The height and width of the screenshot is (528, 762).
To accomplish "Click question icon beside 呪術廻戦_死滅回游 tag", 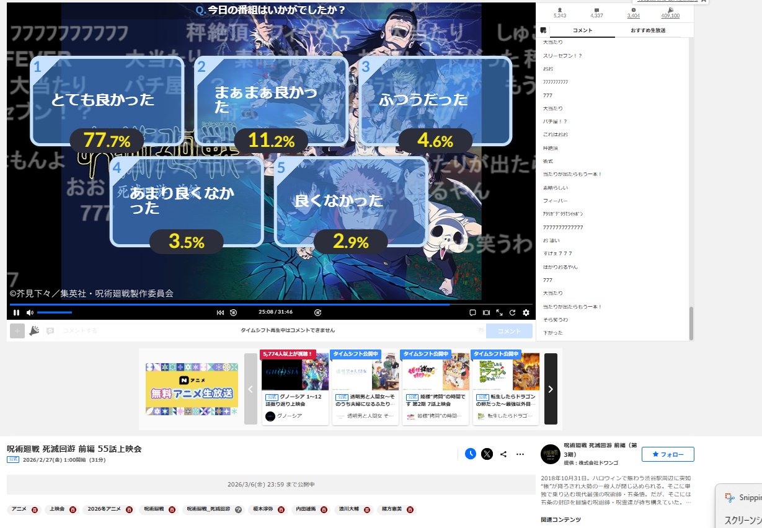I will pos(239,509).
